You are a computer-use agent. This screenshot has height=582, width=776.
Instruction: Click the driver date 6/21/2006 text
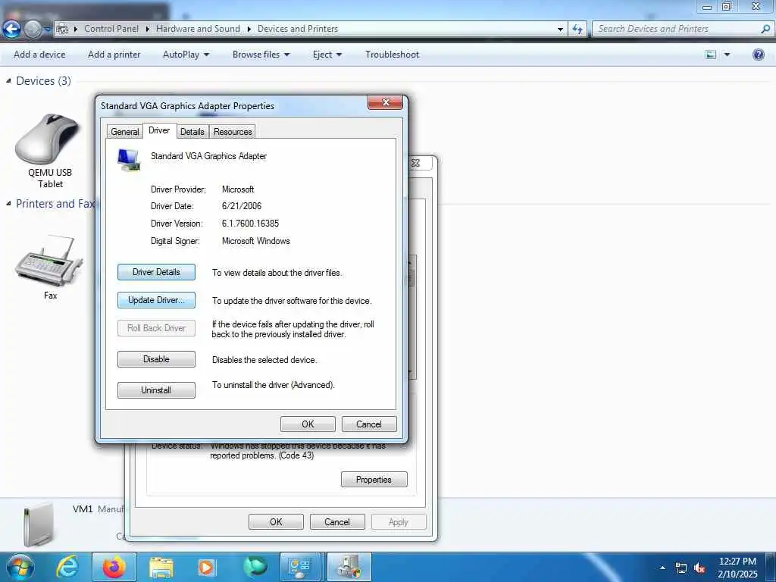242,206
